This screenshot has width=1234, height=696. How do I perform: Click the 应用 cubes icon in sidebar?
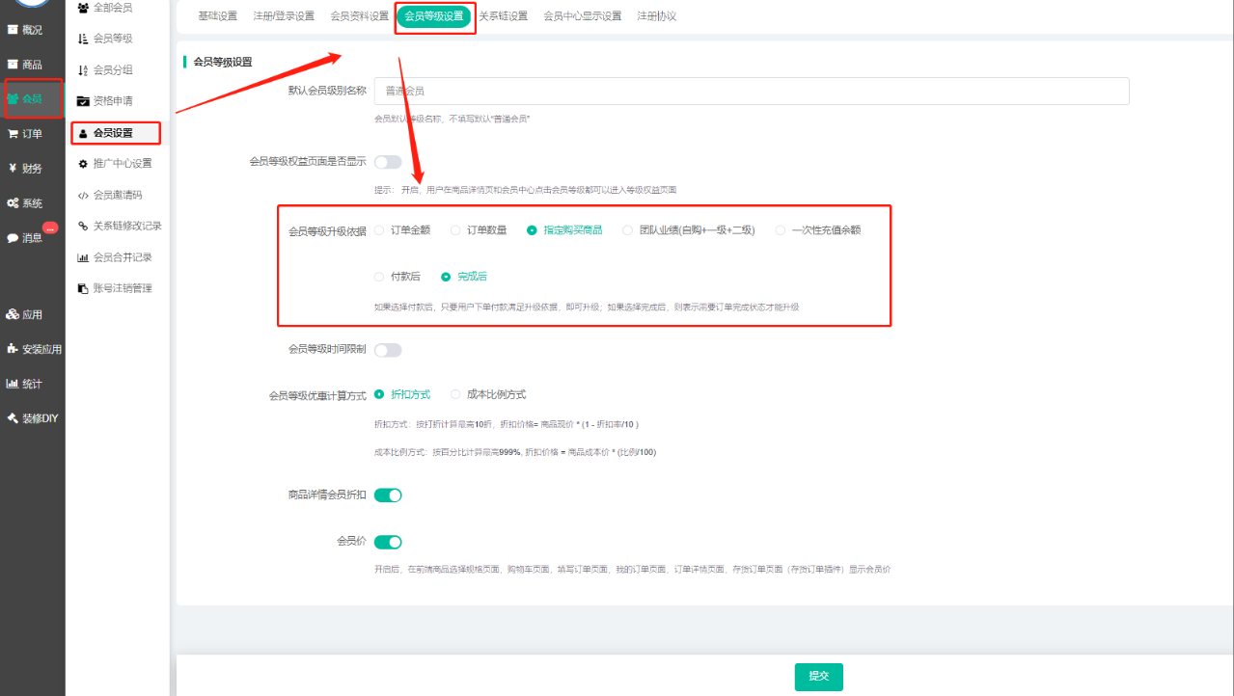click(13, 314)
